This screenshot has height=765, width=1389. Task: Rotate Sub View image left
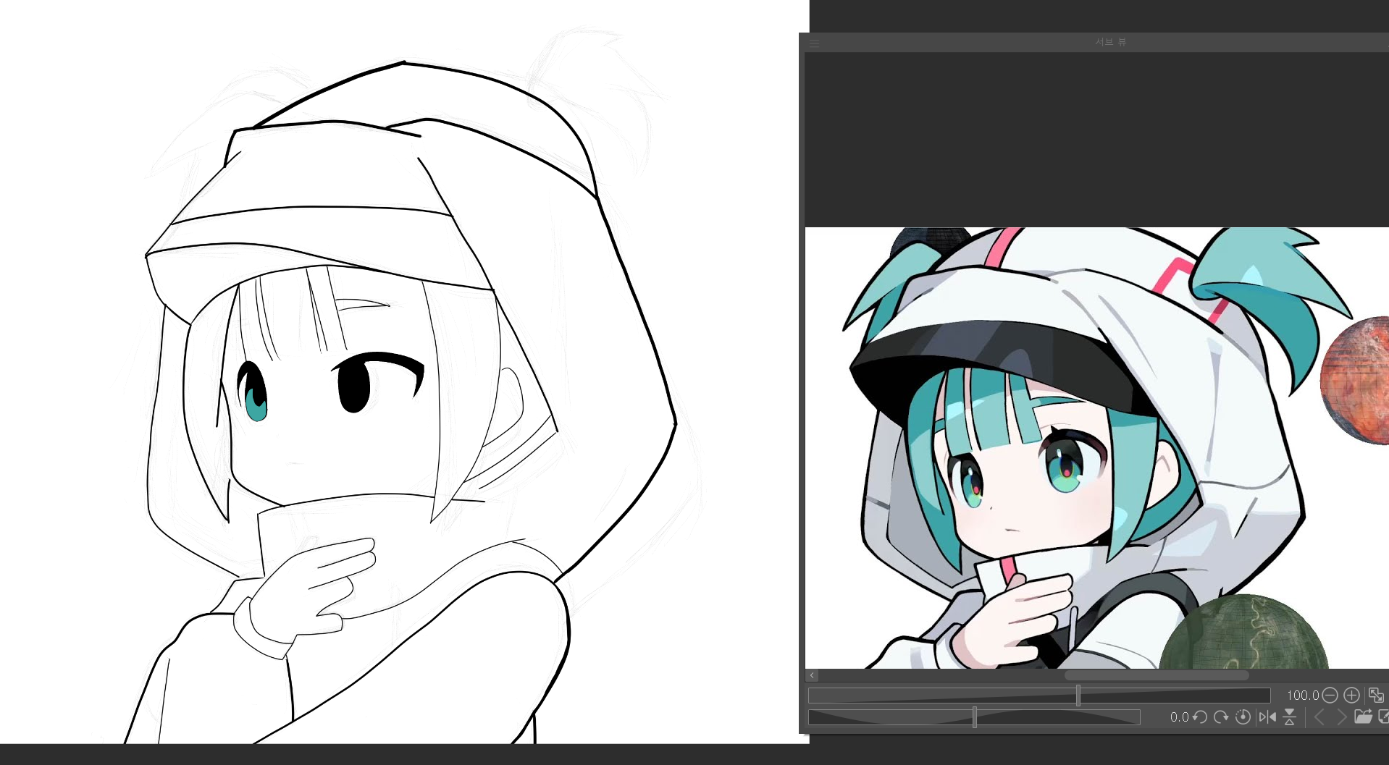coord(1200,717)
